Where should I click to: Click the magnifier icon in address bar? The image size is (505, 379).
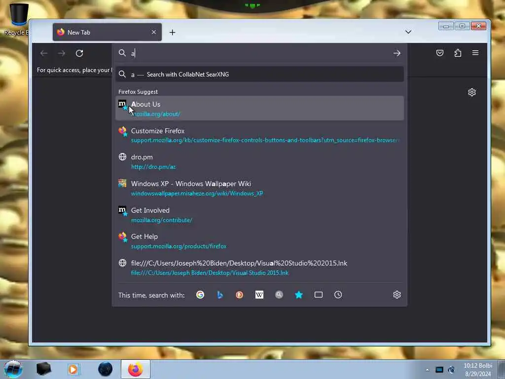click(x=122, y=53)
